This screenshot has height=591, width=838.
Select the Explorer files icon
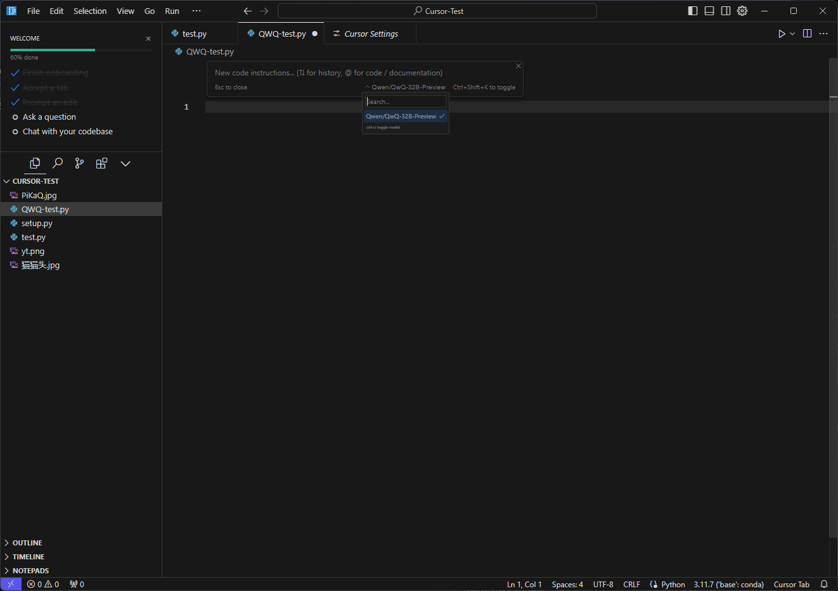click(35, 163)
